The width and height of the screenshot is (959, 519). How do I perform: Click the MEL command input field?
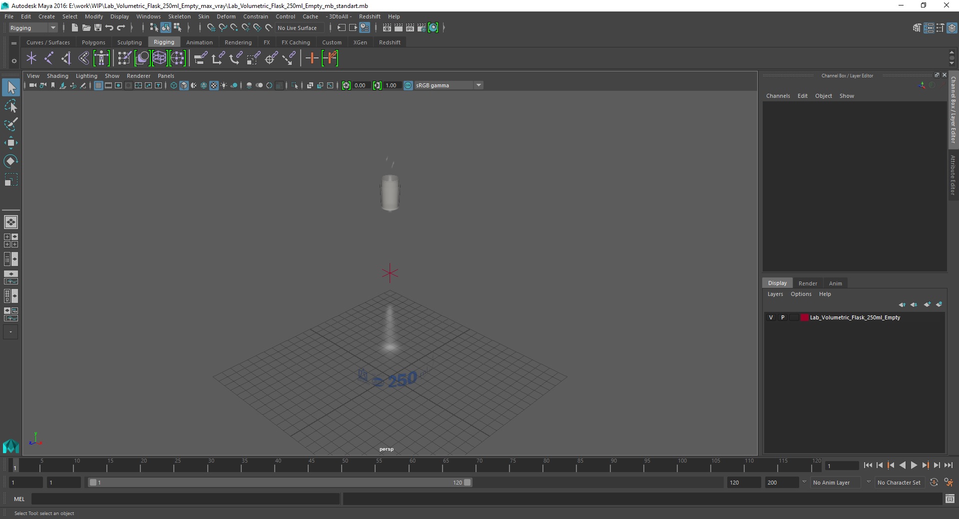click(x=186, y=499)
